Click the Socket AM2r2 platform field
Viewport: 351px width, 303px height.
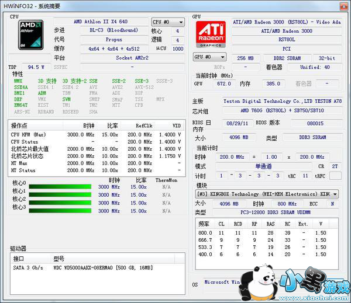(x=132, y=58)
